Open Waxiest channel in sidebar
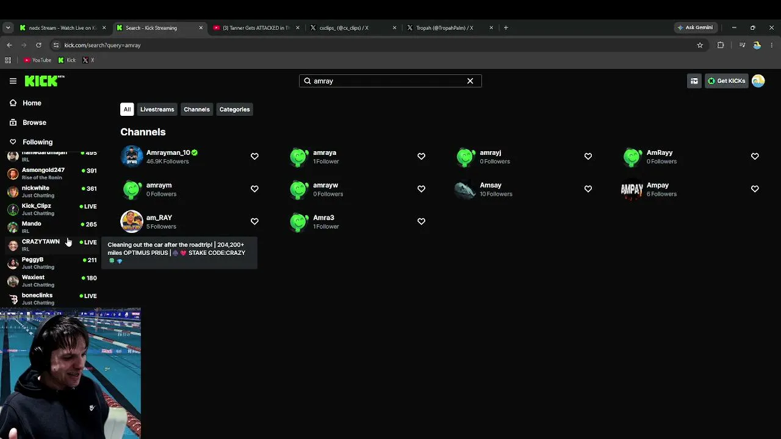Image resolution: width=781 pixels, height=439 pixels. point(52,280)
